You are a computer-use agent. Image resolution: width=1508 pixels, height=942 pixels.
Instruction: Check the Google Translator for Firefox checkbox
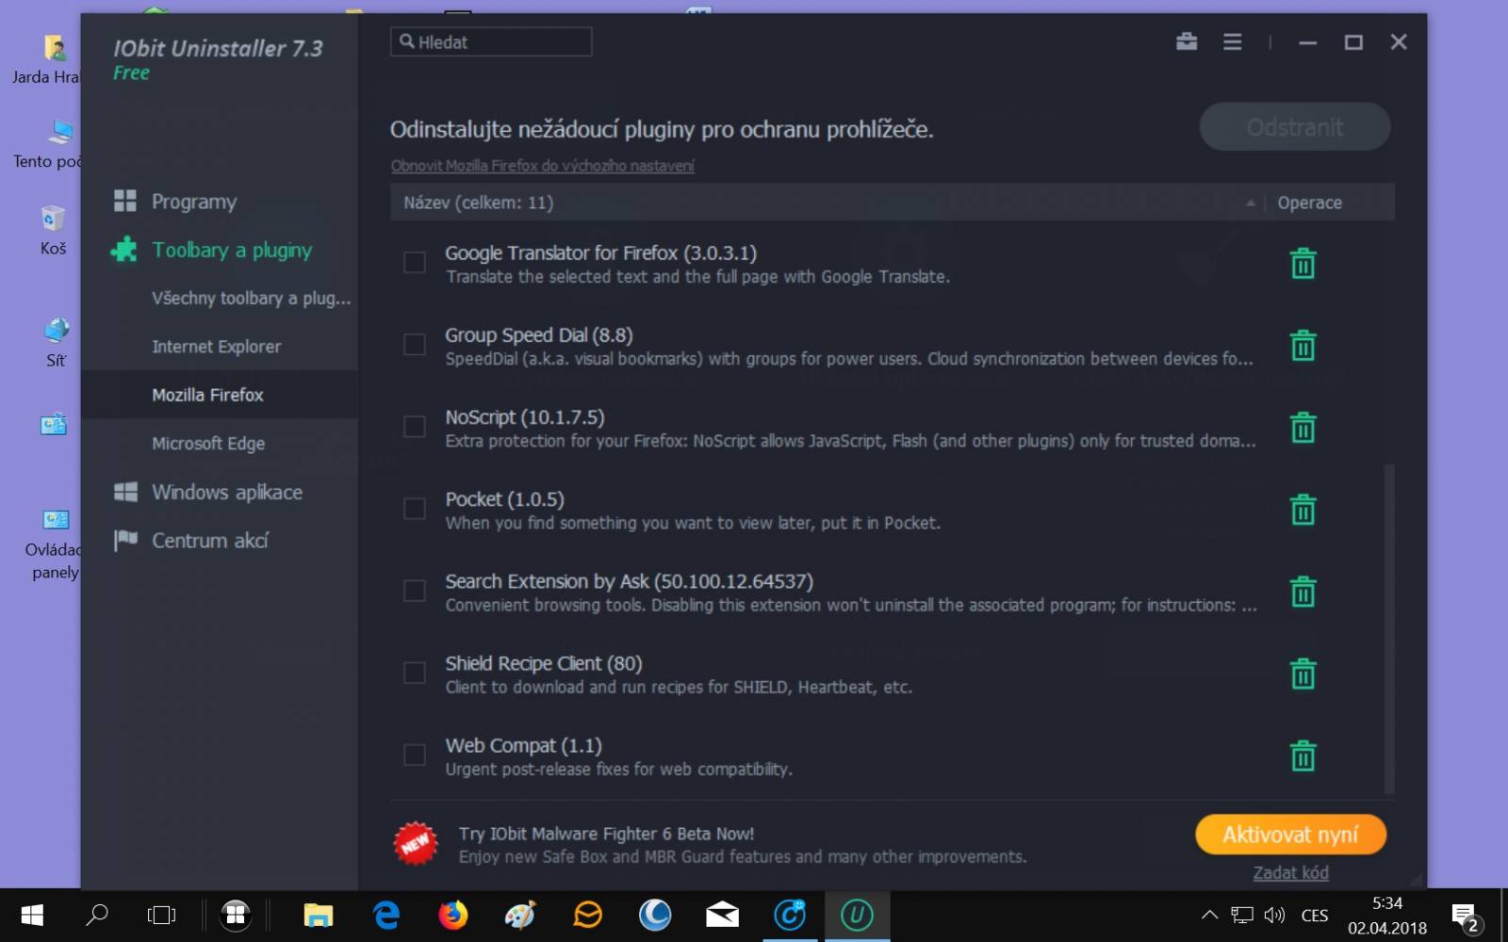[x=415, y=263]
